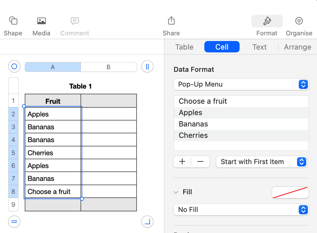
Task: Click the Fill color swatch
Action: pos(290,192)
